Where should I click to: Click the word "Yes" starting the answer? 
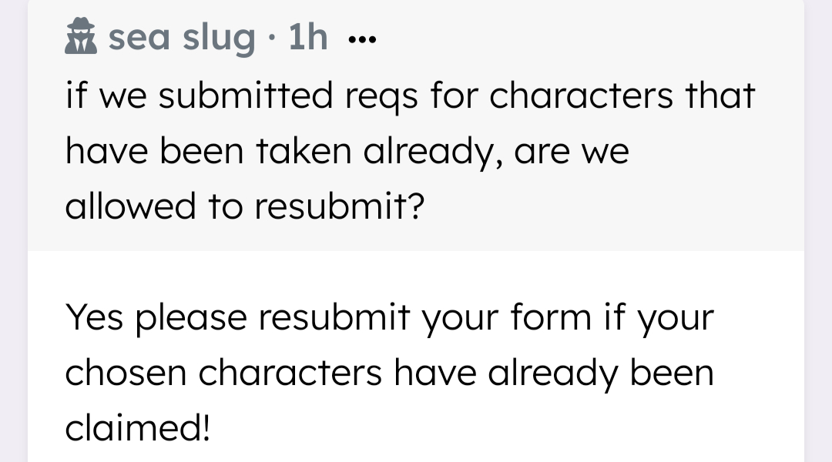(x=96, y=317)
